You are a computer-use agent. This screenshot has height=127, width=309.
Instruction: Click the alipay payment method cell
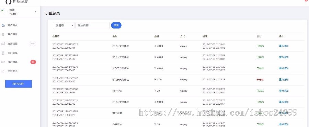[183, 46]
